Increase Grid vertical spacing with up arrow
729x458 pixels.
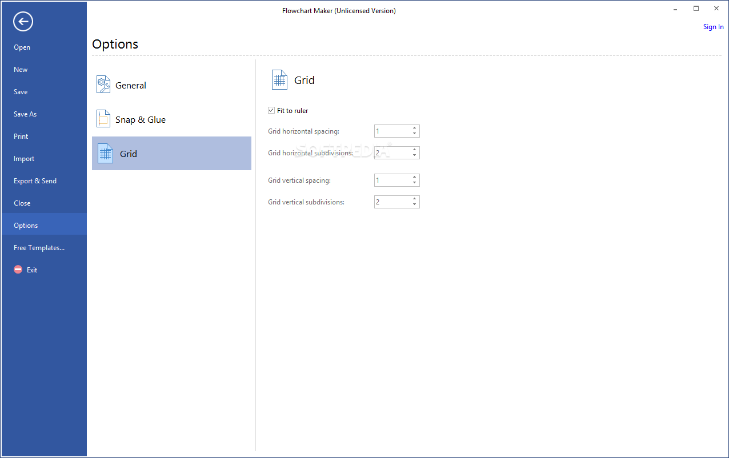(414, 178)
